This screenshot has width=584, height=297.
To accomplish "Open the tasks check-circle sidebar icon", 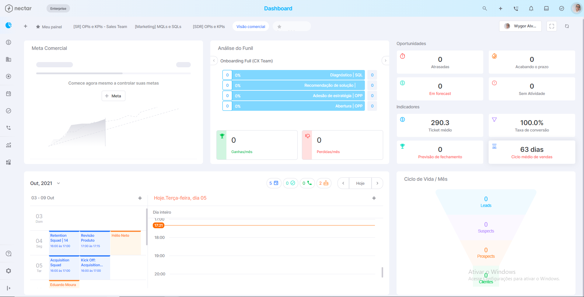I will pos(9,111).
